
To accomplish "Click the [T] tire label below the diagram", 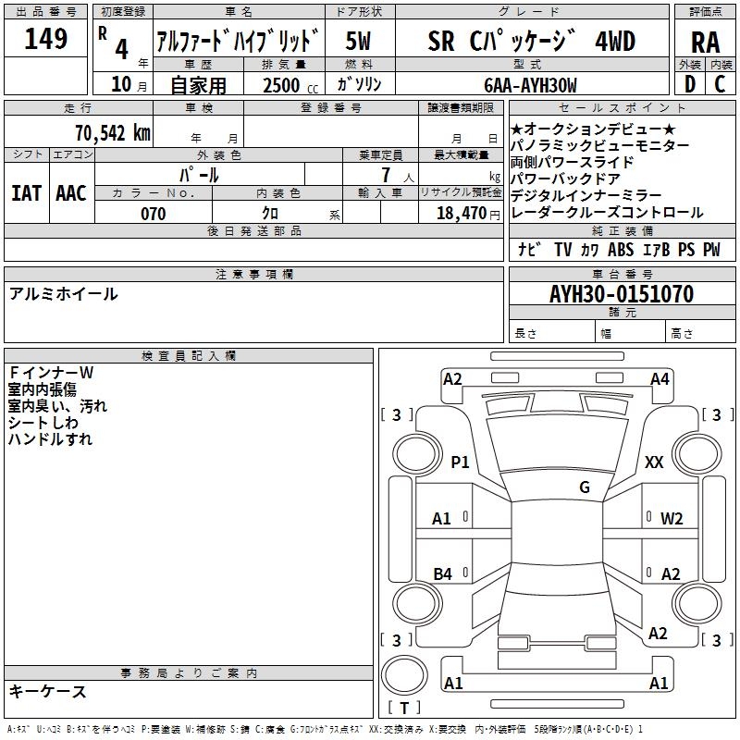I will 403,709.
